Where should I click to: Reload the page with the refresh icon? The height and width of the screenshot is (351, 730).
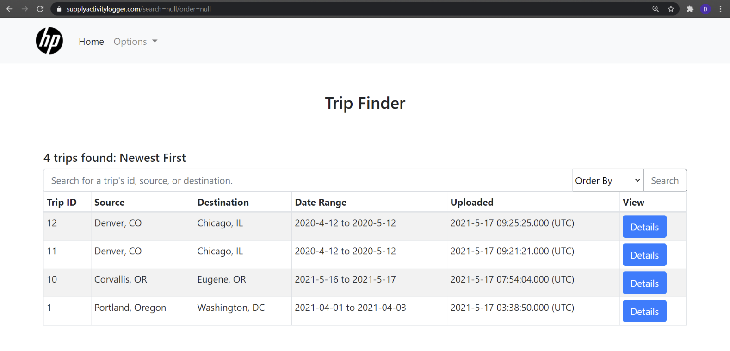[x=40, y=9]
